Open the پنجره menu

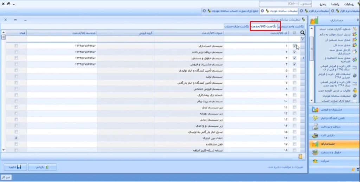323,4
